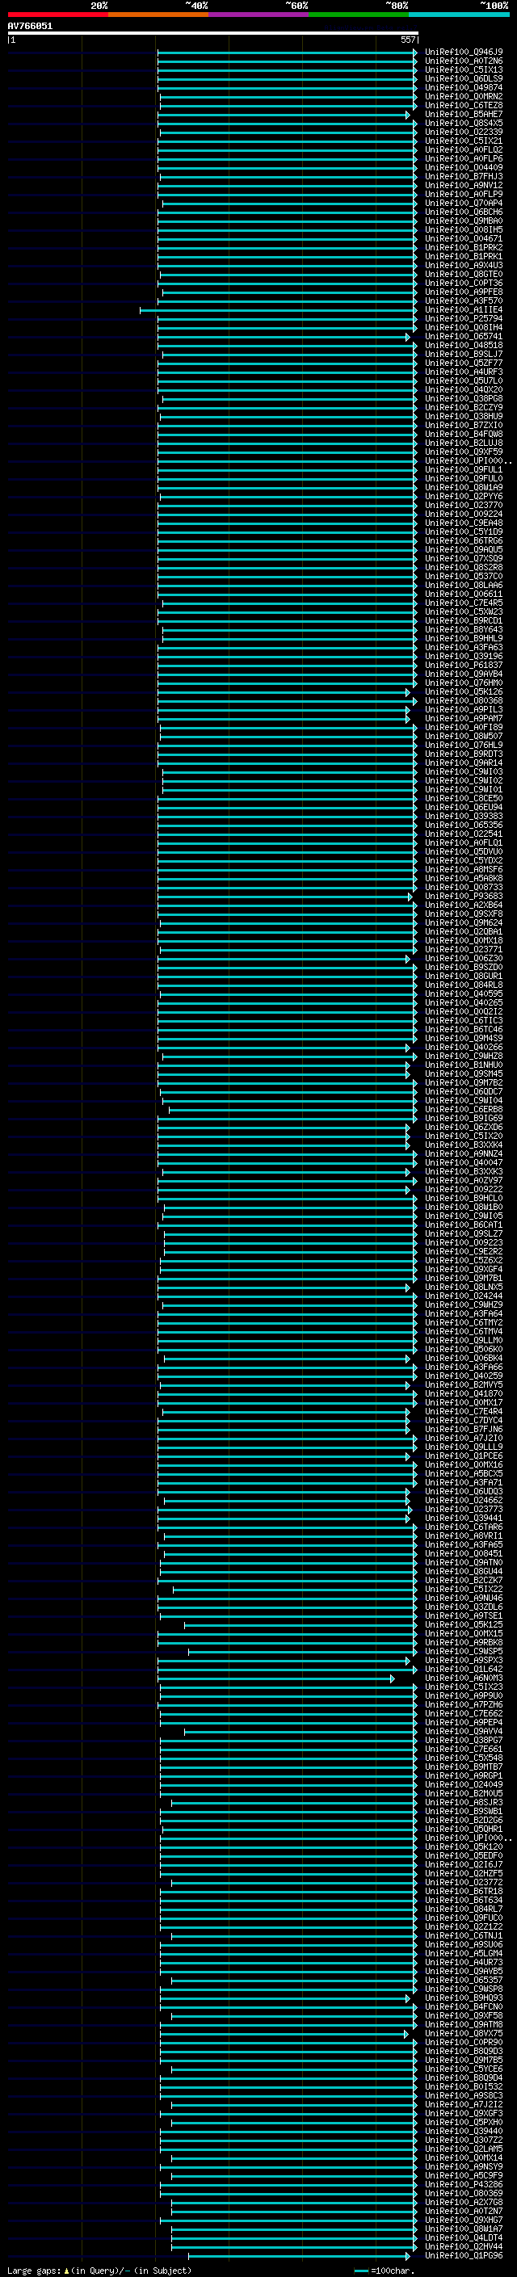Click the UniRef100_O23771 row label

464,948
